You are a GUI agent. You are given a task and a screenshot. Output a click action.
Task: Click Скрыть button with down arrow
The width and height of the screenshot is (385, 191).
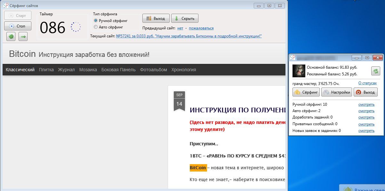tap(185, 19)
